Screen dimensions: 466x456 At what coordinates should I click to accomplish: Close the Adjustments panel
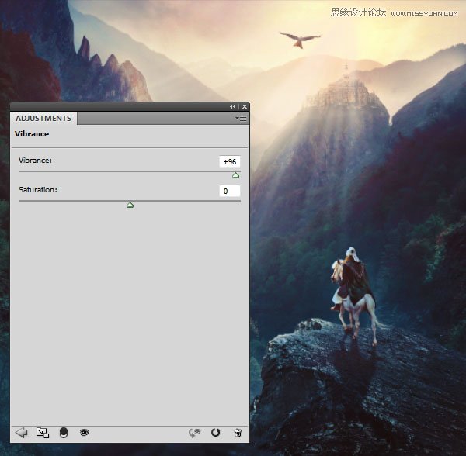click(245, 106)
